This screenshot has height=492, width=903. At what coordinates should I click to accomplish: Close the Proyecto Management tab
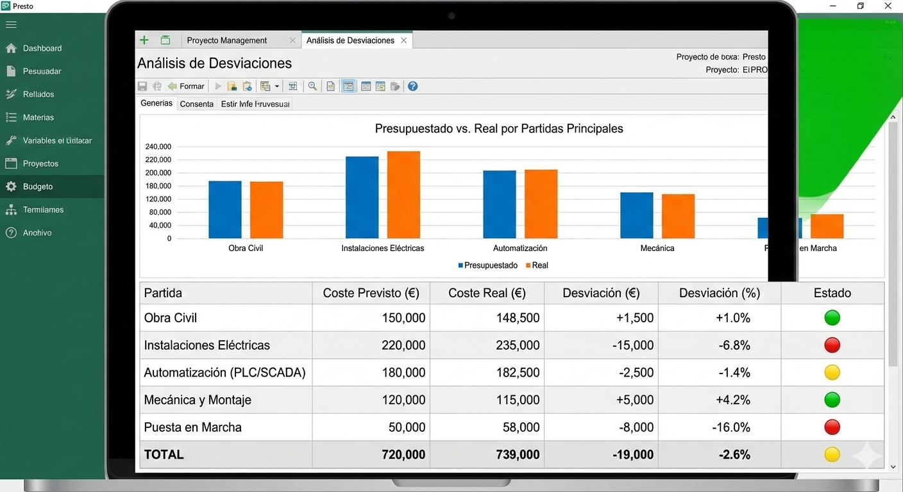292,40
